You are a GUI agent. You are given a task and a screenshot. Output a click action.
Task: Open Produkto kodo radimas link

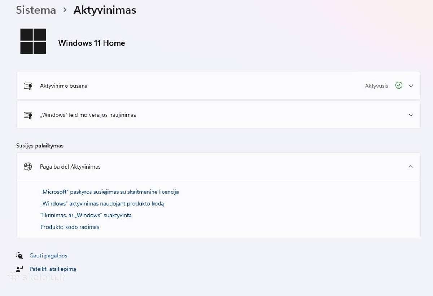pos(70,227)
